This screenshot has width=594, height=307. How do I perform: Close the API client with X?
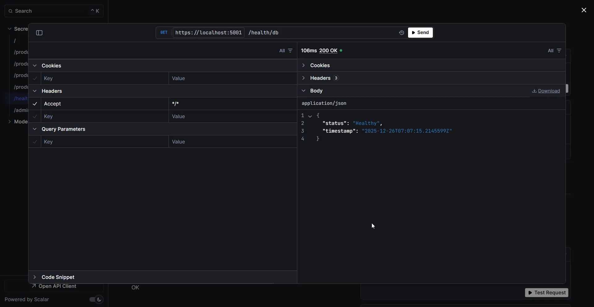click(x=584, y=10)
